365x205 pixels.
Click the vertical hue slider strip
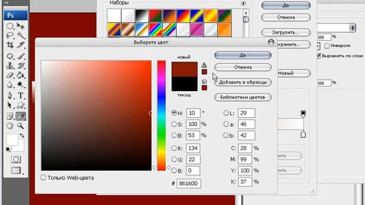tap(161, 116)
